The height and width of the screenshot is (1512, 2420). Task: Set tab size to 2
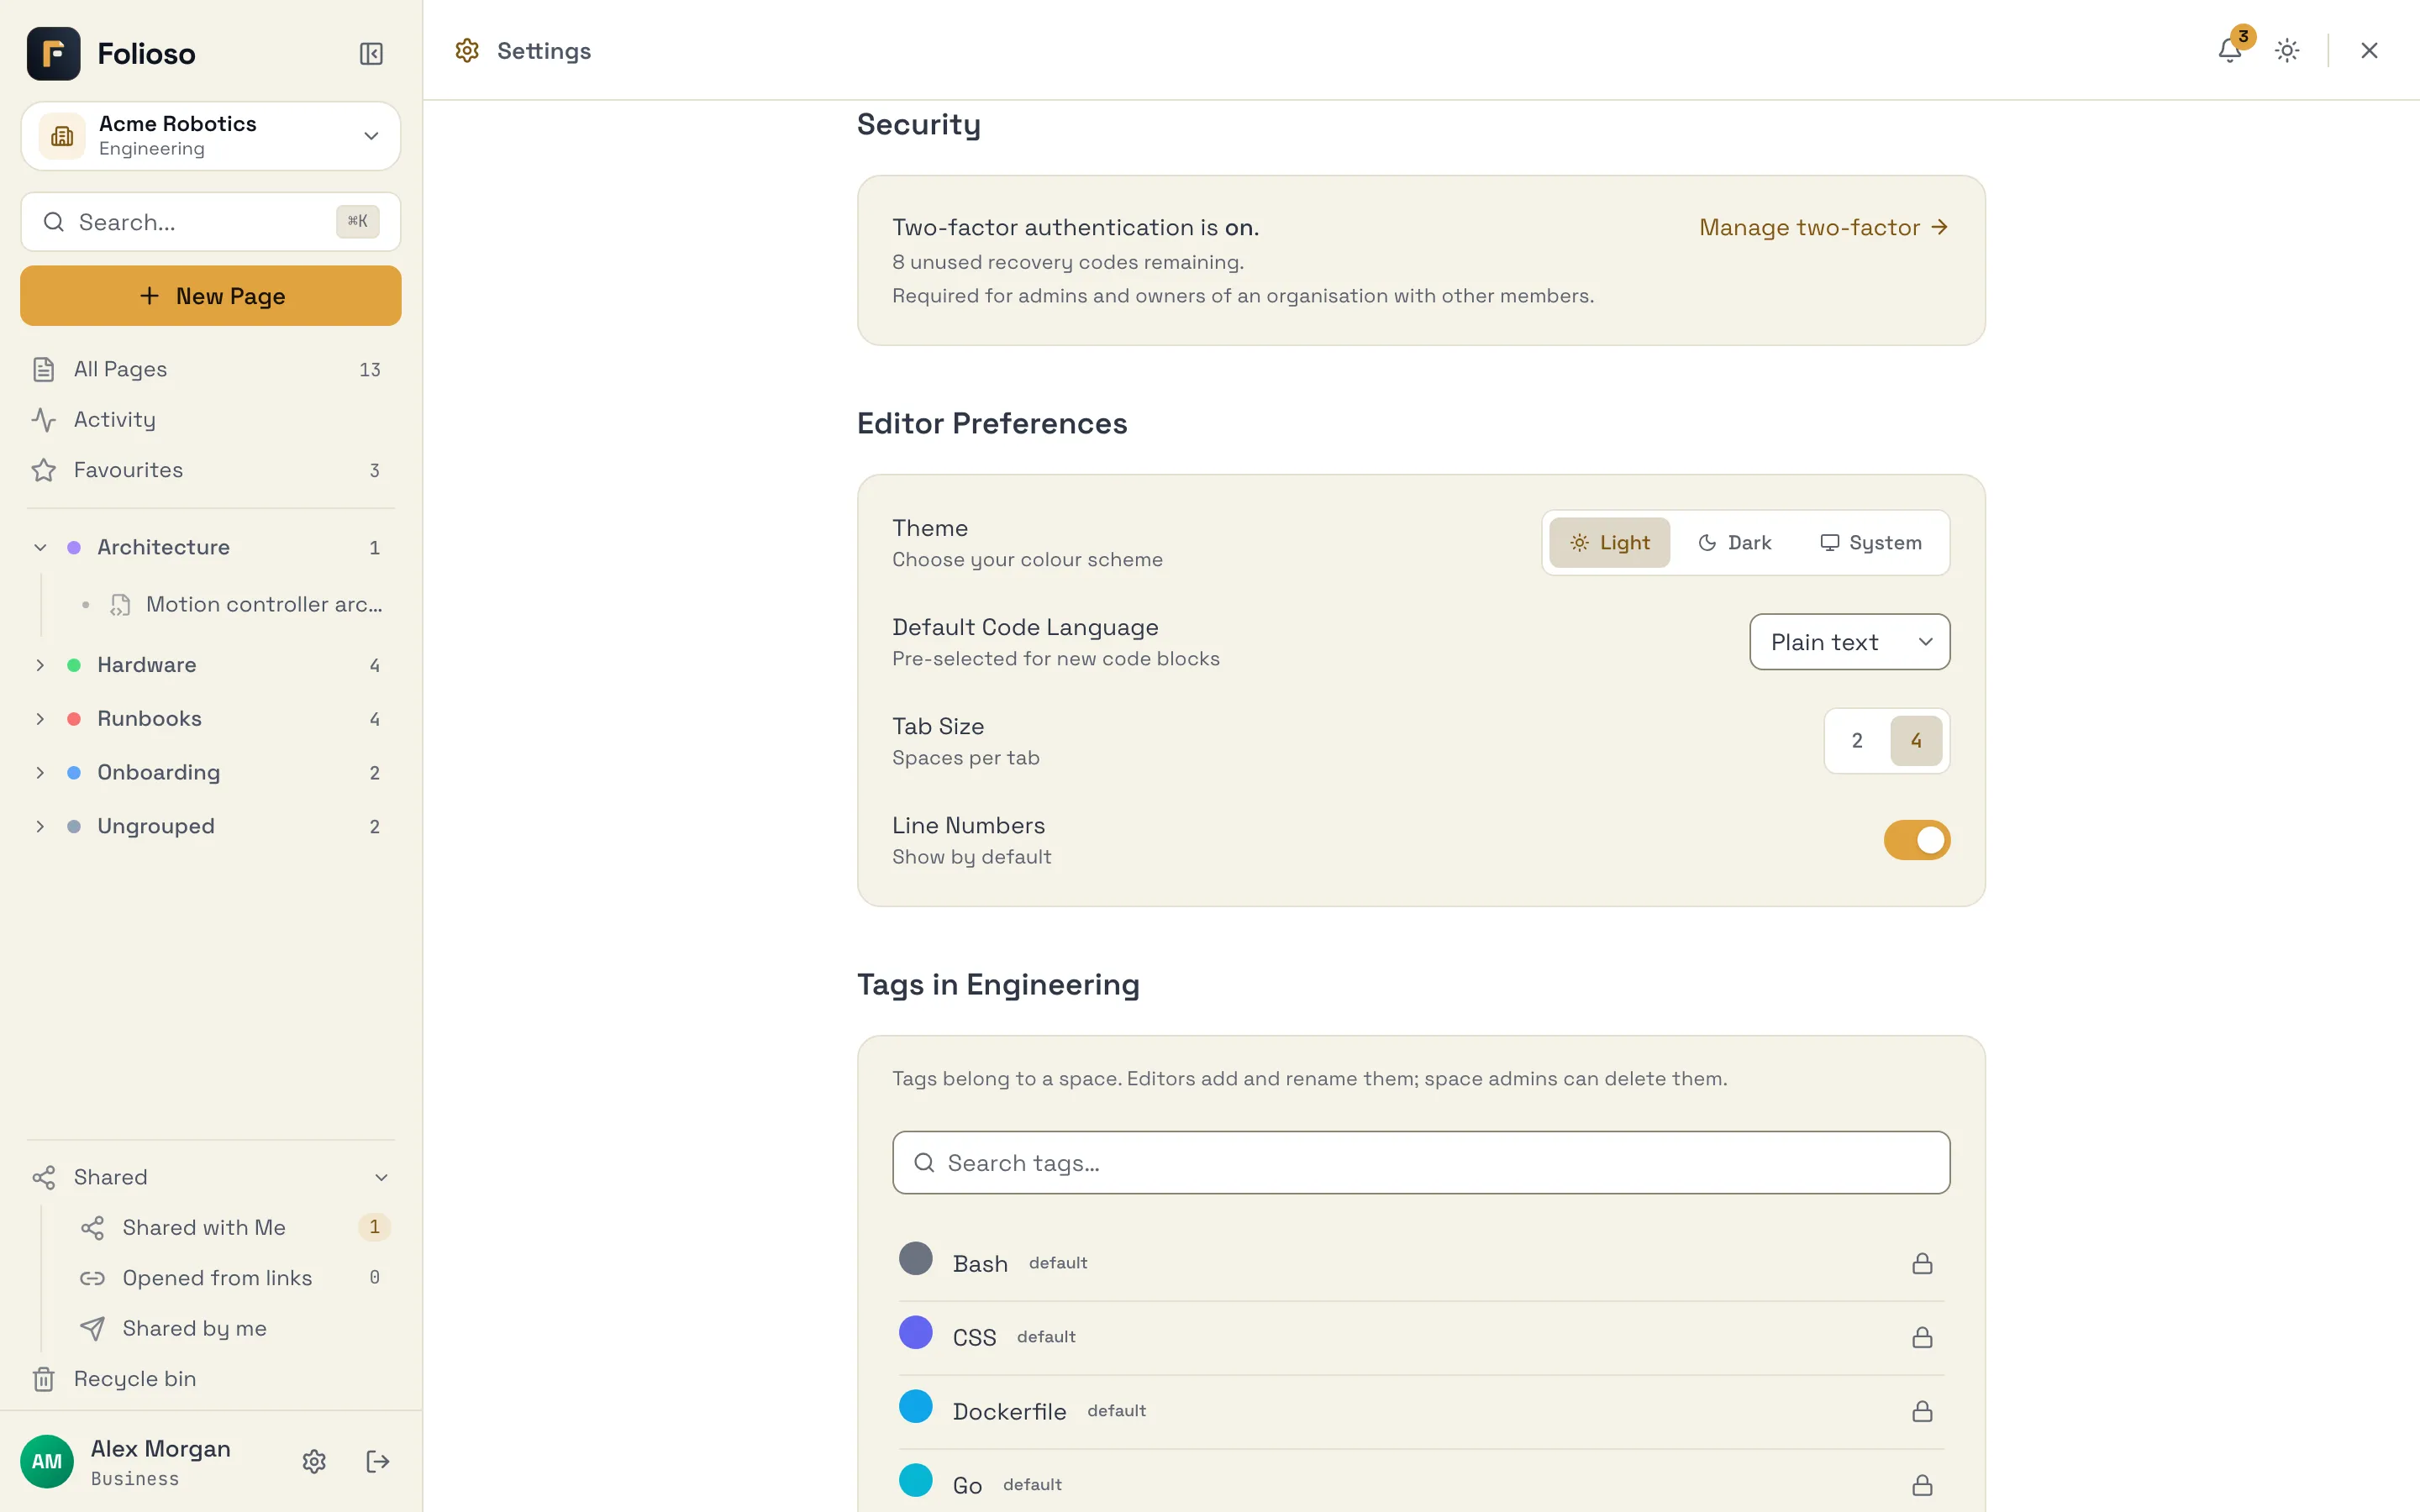(x=1857, y=741)
